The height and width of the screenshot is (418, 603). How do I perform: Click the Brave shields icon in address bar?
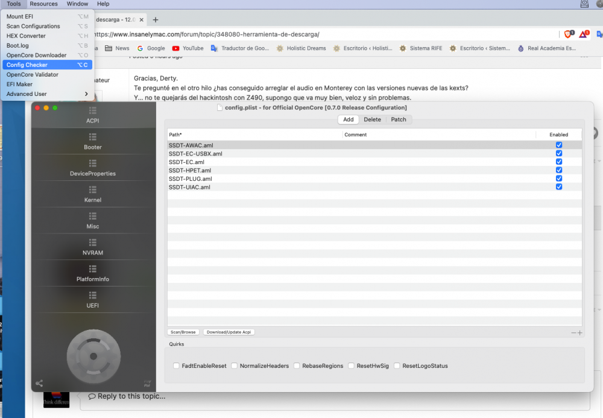tap(569, 34)
